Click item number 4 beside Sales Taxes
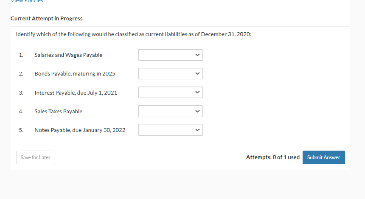The image size is (365, 199). pos(21,112)
